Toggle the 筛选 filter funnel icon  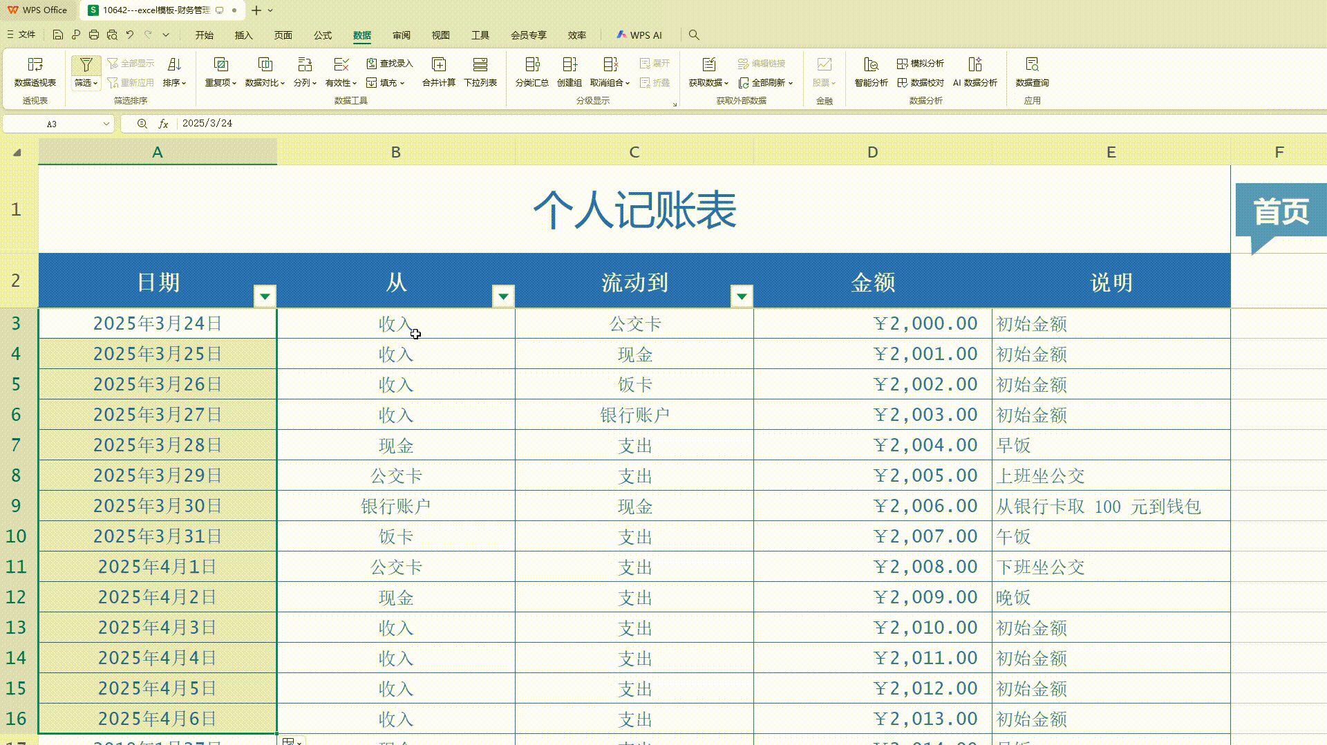pos(86,64)
